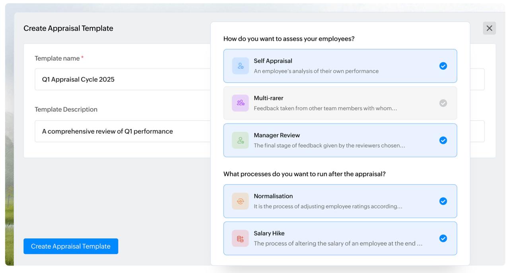Screen dimensions: 509x273
Task: Click the purple Multi-rarer group icon
Action: 240,103
